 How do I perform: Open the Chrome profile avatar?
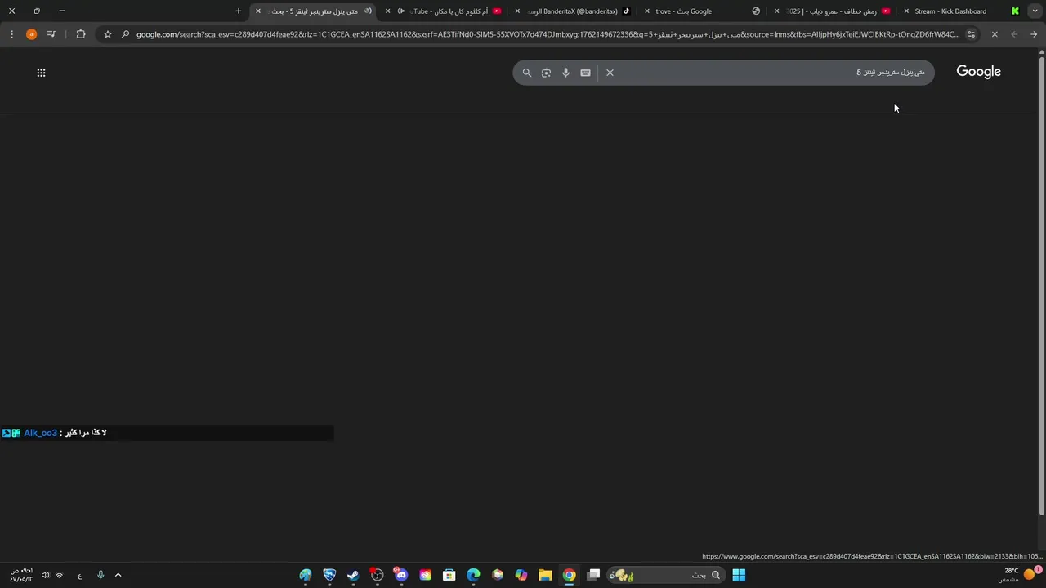tap(31, 34)
